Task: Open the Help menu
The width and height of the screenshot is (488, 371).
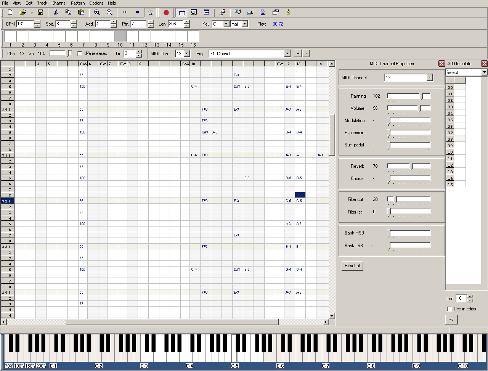Action: (x=112, y=3)
